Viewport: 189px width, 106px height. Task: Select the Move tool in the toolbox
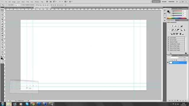tap(2, 10)
